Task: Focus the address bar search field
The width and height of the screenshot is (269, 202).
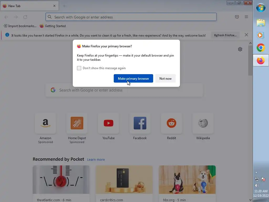Action: [131, 17]
